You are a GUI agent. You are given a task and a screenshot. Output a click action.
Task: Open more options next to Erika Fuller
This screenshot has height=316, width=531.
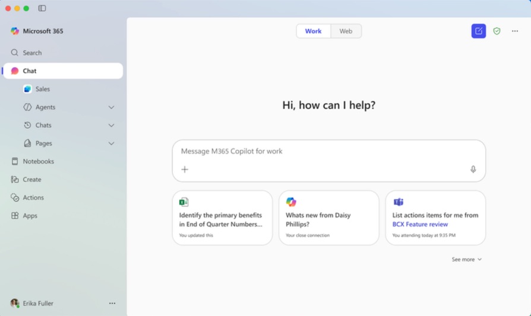click(112, 304)
